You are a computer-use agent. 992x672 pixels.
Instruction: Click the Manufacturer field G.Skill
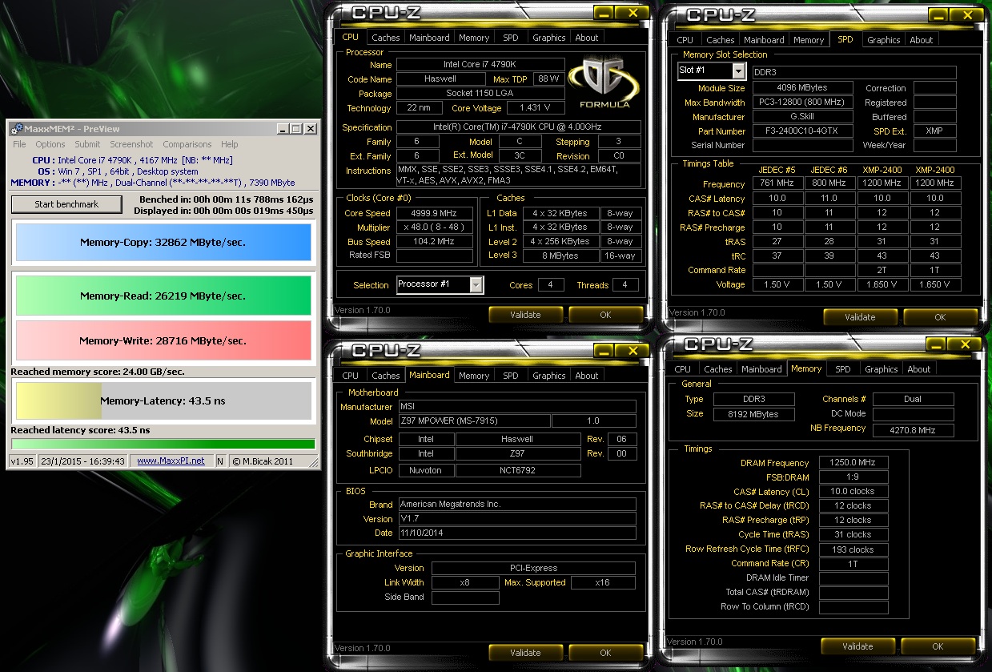click(x=802, y=117)
